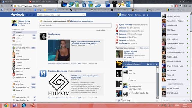
Task: Open chat with Sultan Dzyba
Action: point(175,30)
